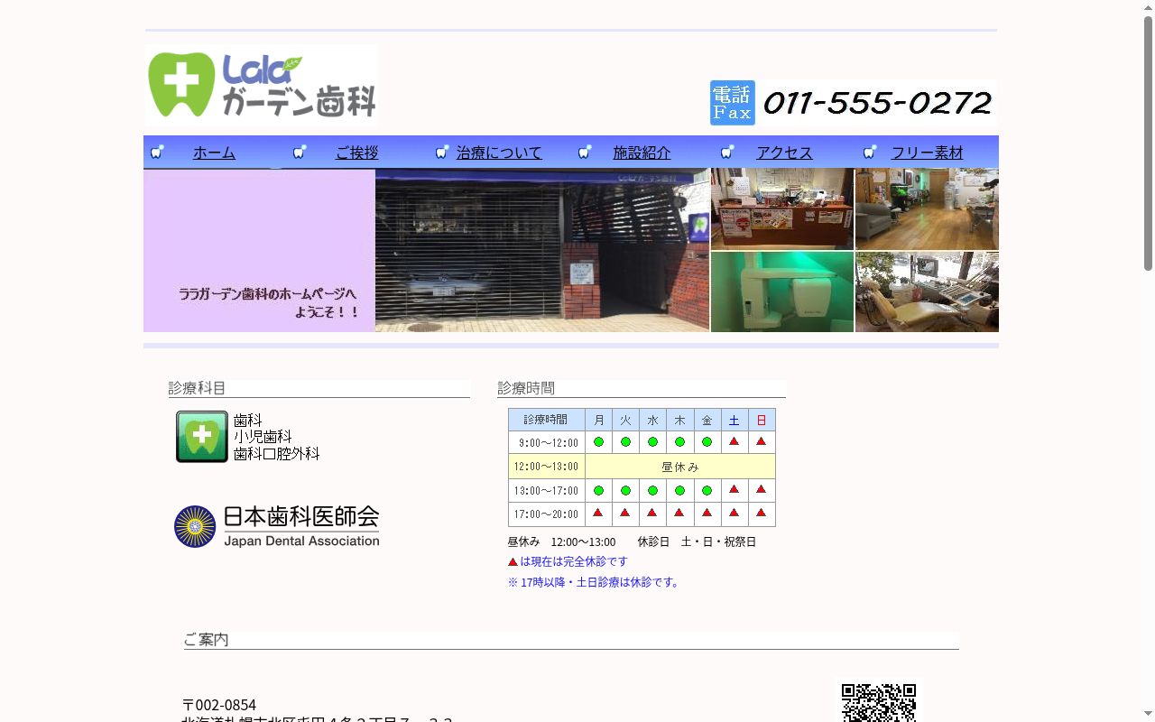Click the 火 column header
1155x722 pixels.
(626, 420)
